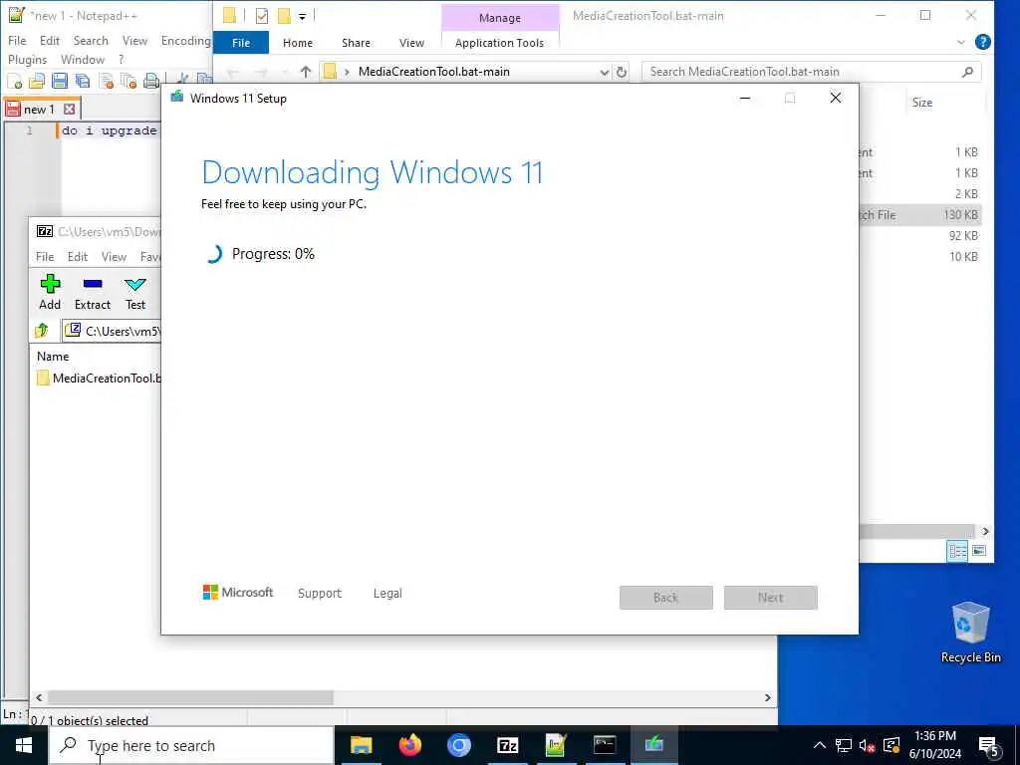Switch to the View ribbon tab in Explorer
This screenshot has width=1020, height=765.
[x=411, y=42]
